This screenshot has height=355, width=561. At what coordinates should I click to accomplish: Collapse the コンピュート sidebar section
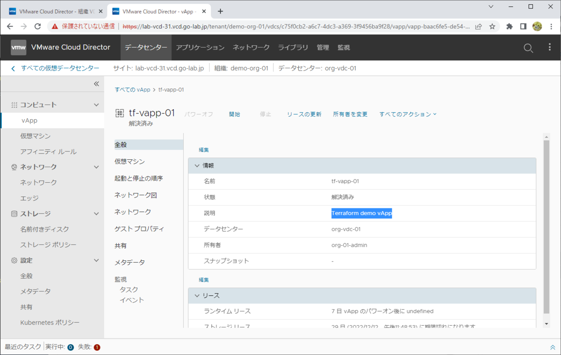96,105
